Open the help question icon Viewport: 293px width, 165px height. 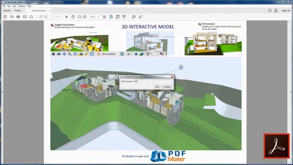point(270,11)
